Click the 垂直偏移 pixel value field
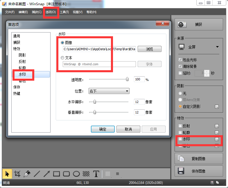Screen dimensions: 228x188 [x=139, y=112]
